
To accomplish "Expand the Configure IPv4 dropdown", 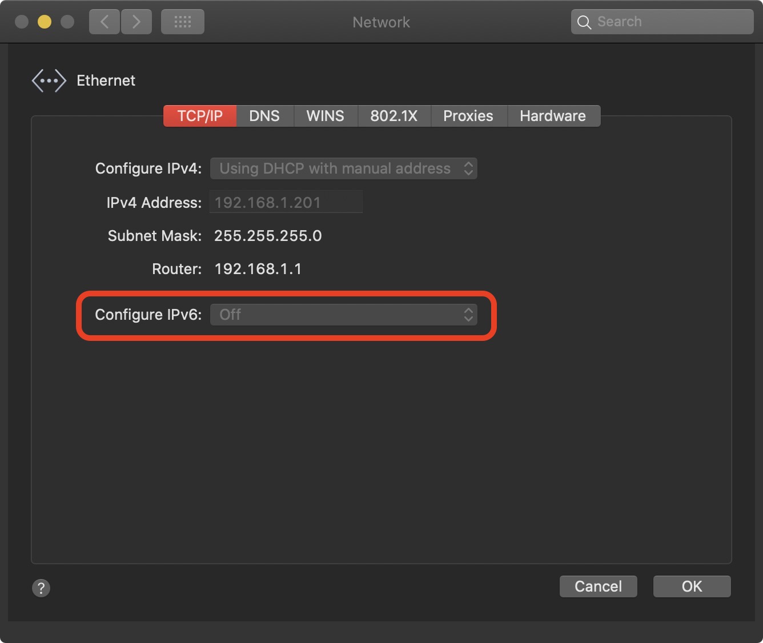I will pos(343,168).
